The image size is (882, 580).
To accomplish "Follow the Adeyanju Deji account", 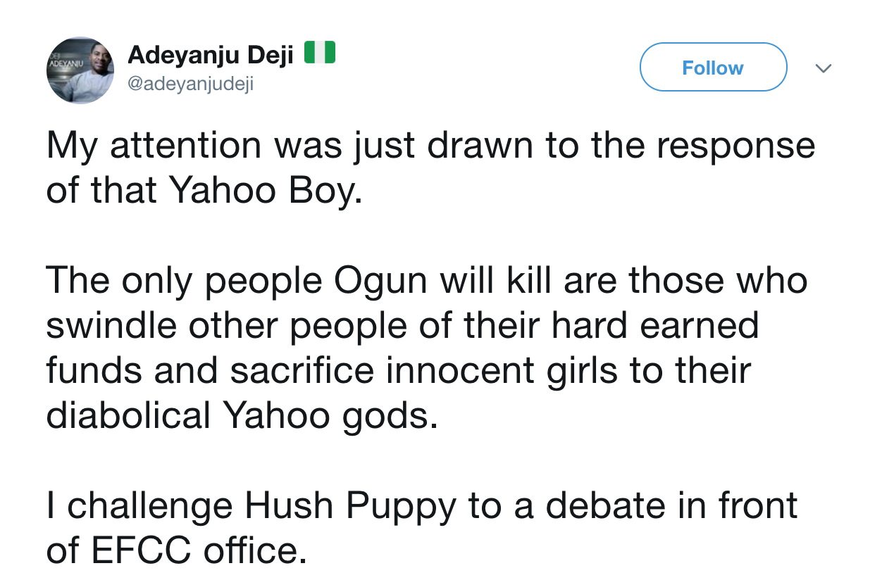I will point(712,68).
